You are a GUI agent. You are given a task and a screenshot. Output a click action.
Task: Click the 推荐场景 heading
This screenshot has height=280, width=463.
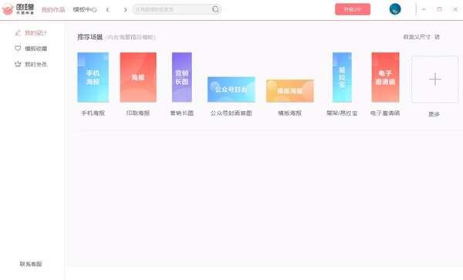point(90,37)
